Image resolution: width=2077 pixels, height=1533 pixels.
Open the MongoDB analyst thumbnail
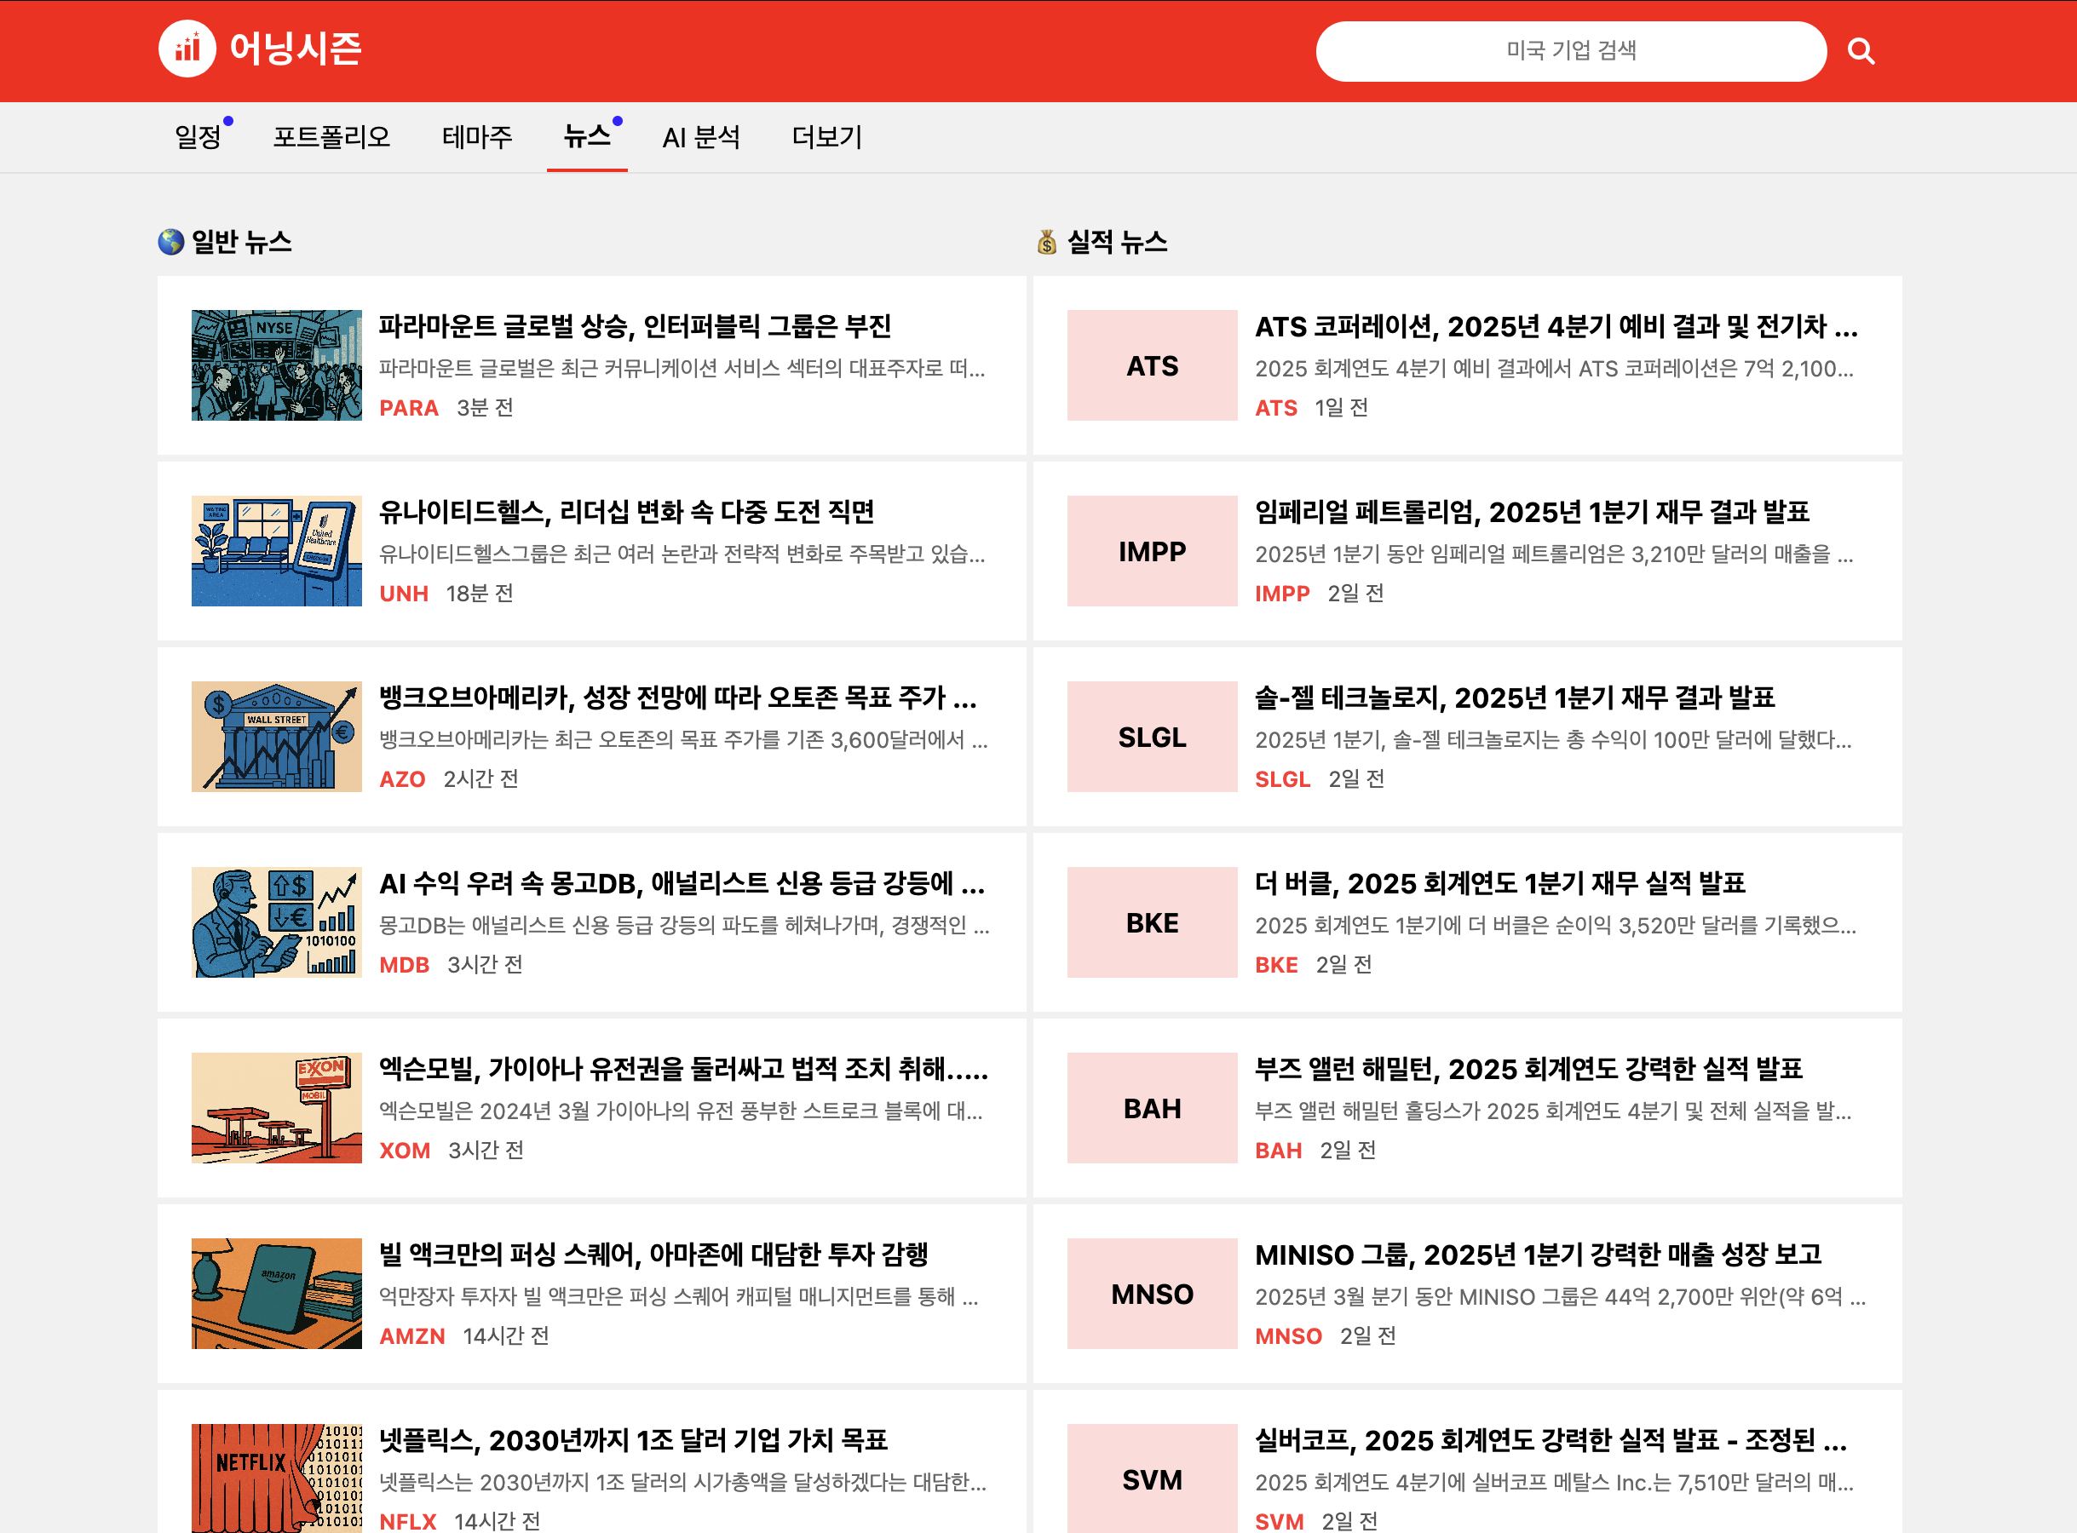(277, 922)
